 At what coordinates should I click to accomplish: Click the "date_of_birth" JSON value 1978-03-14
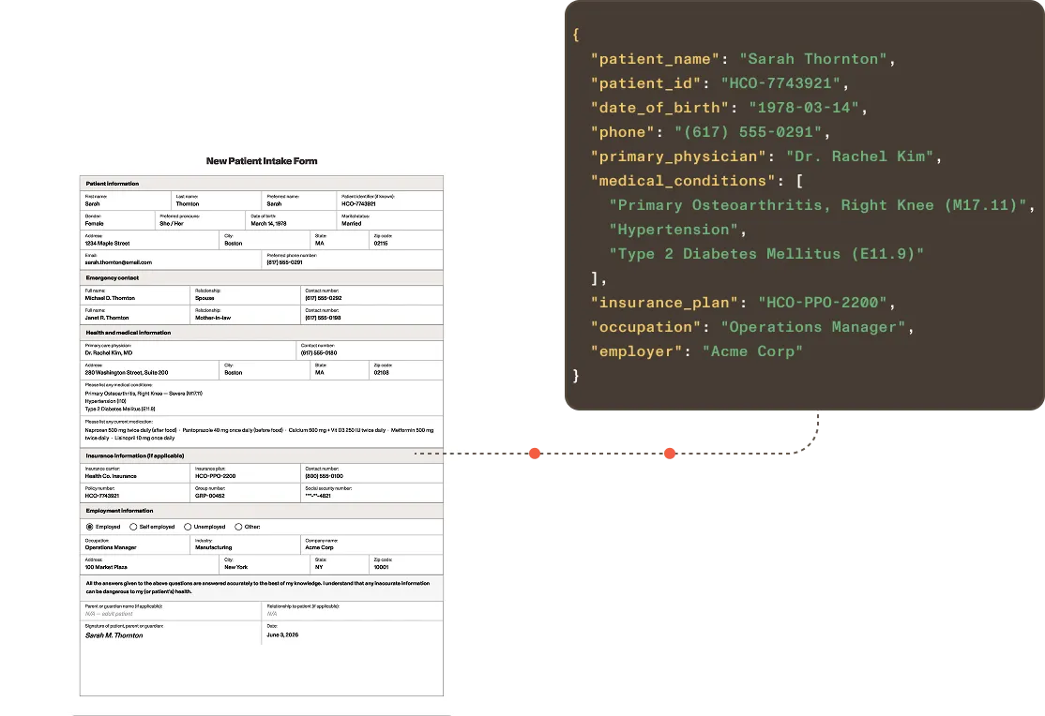pos(803,108)
